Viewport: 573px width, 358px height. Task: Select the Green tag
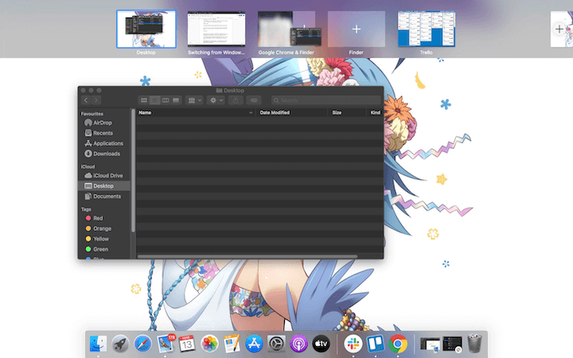(x=97, y=249)
